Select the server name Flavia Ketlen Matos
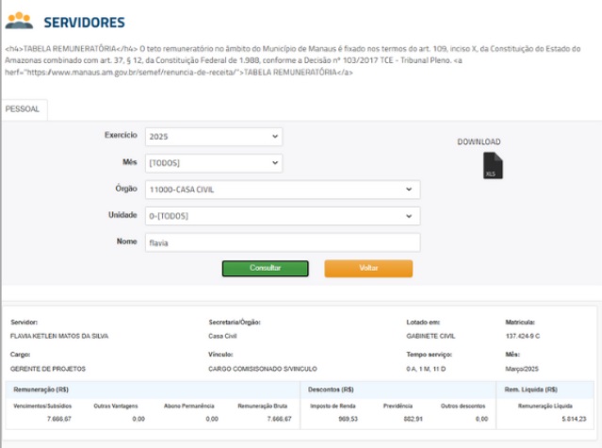This screenshot has height=448, width=602. pos(57,335)
